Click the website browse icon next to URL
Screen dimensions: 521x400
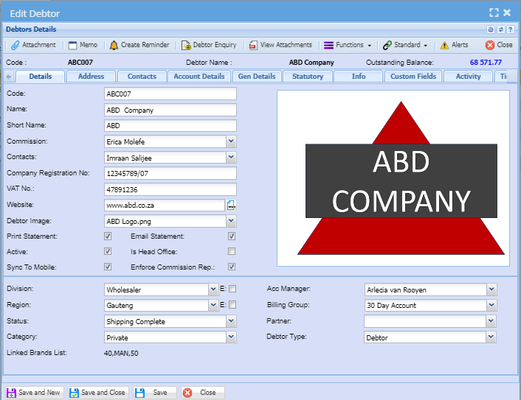point(231,205)
